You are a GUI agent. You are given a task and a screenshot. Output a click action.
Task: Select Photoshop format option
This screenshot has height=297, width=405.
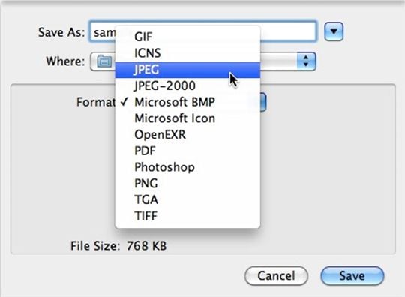(187, 167)
